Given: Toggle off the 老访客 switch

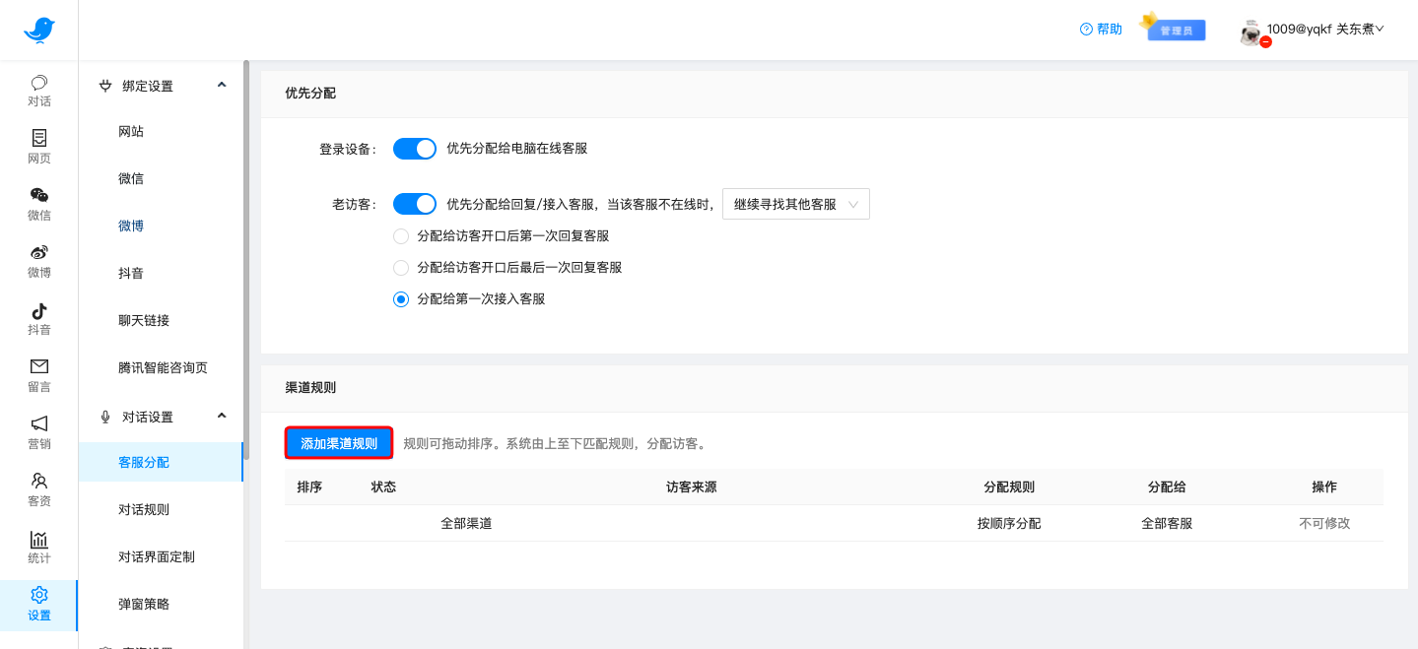Looking at the screenshot, I should click(x=414, y=203).
